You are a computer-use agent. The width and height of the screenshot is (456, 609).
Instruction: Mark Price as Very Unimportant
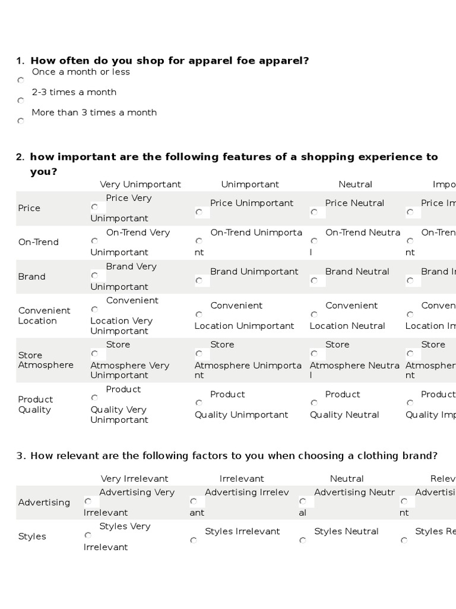[x=94, y=207]
